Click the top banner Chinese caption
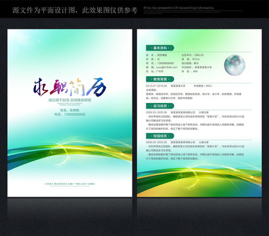The height and width of the screenshot is (236, 269). [75, 10]
